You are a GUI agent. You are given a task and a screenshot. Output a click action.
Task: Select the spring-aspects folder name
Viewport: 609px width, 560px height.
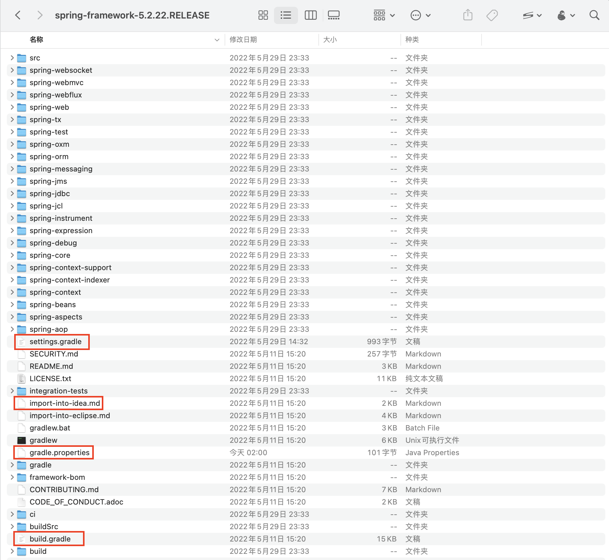pyautogui.click(x=56, y=317)
